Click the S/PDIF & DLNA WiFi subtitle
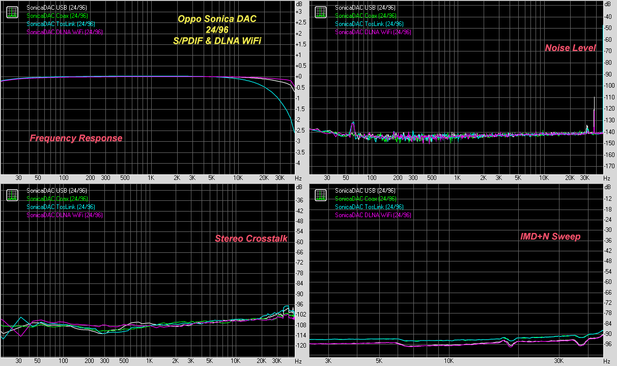Image resolution: width=617 pixels, height=366 pixels. click(217, 40)
